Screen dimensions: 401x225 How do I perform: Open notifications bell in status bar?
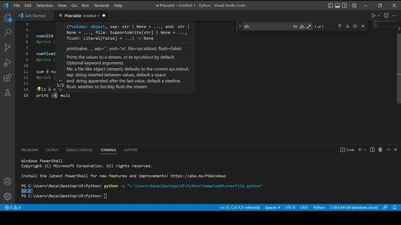pyautogui.click(x=395, y=207)
